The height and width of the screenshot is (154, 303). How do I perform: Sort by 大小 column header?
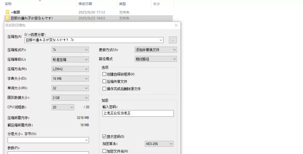[156, 4]
